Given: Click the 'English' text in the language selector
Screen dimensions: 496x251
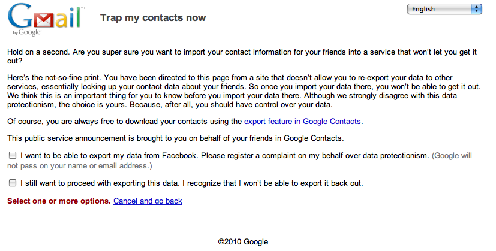Looking at the screenshot, I should coord(424,9).
